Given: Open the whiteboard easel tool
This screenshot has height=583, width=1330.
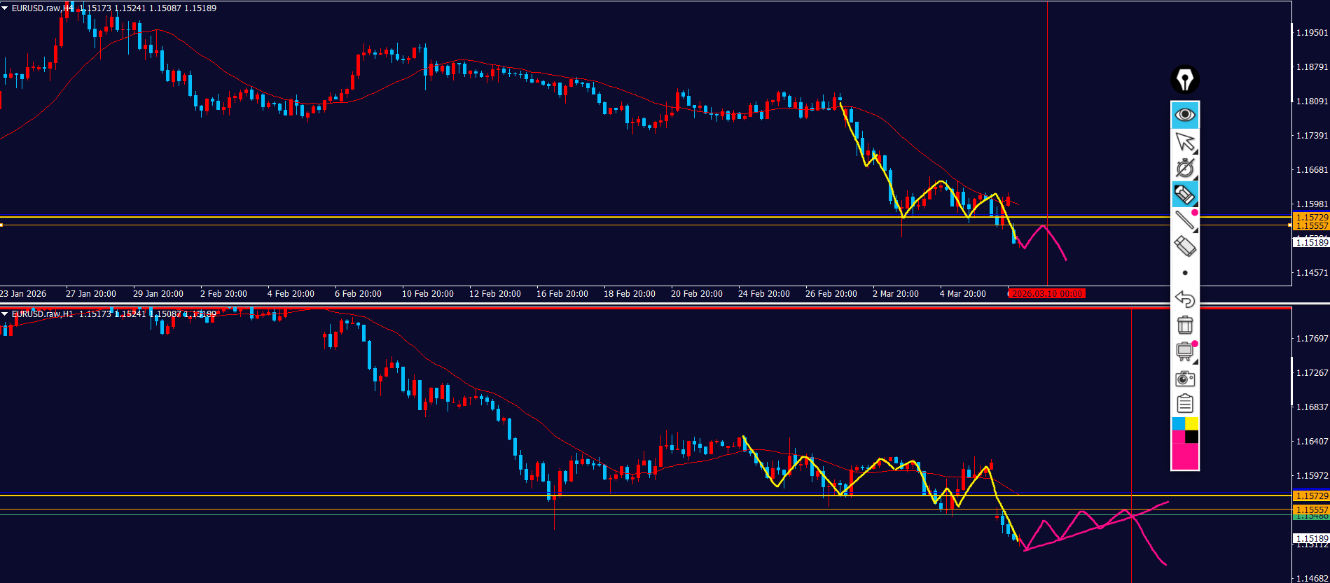Looking at the screenshot, I should (x=1184, y=351).
